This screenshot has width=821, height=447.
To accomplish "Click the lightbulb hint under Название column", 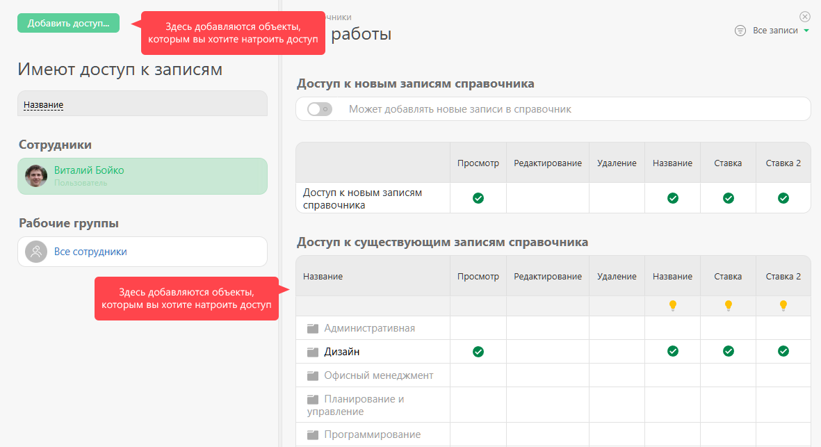I will pyautogui.click(x=673, y=306).
